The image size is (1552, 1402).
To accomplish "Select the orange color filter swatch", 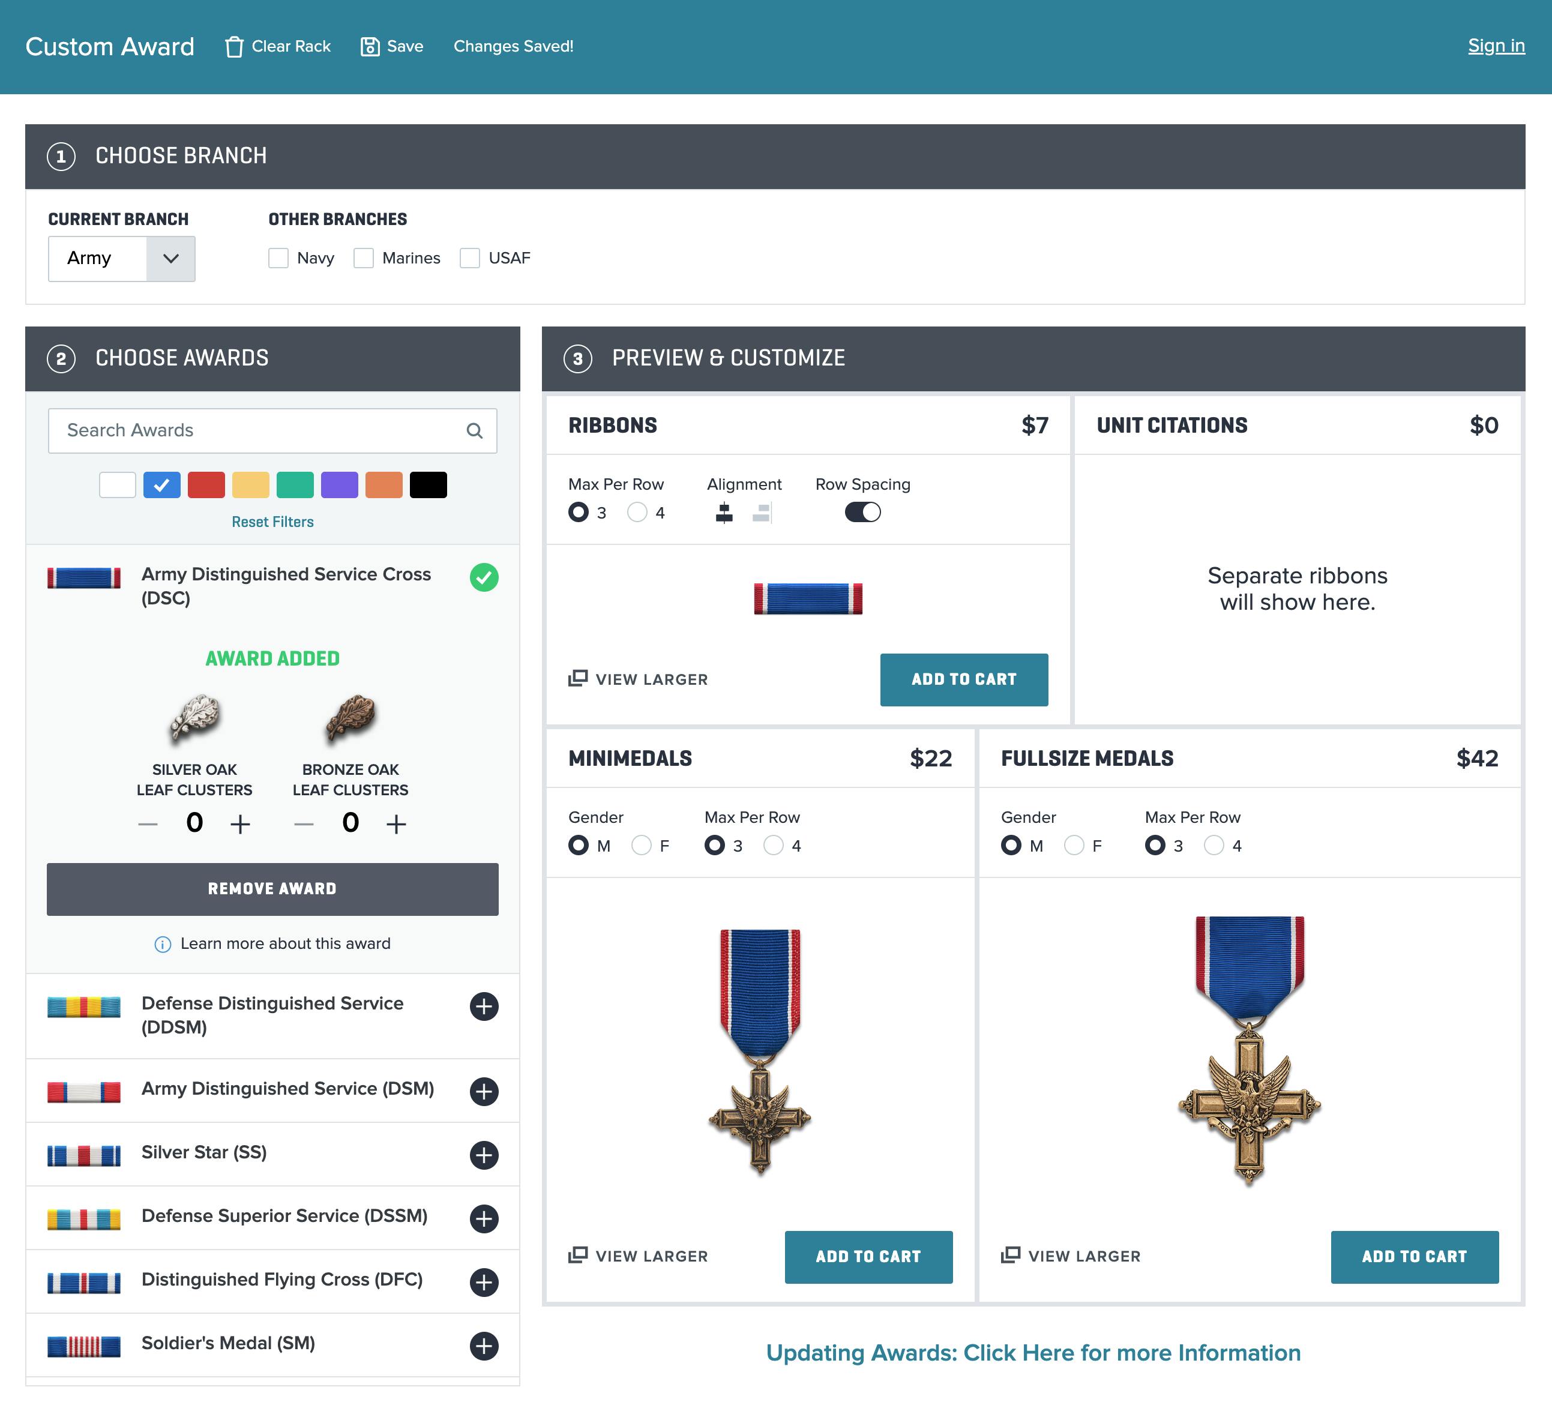I will (384, 485).
